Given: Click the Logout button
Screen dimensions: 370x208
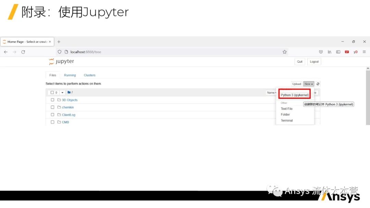Looking at the screenshot, I should point(314,62).
